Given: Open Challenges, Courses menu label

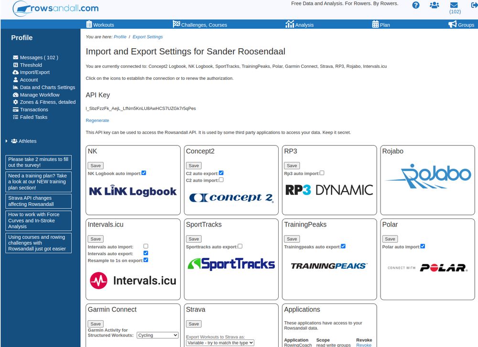Looking at the screenshot, I should click(x=204, y=25).
